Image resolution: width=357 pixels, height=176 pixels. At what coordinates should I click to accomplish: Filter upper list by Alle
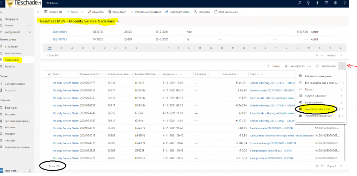point(49,48)
